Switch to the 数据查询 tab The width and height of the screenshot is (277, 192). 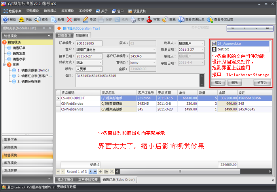[64, 35]
